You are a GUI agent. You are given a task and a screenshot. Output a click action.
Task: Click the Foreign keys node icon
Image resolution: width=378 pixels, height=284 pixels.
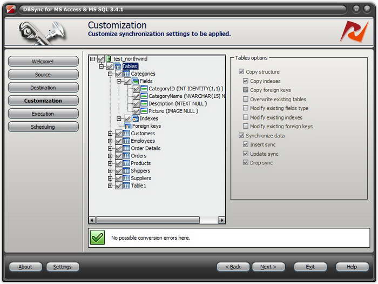(128, 126)
